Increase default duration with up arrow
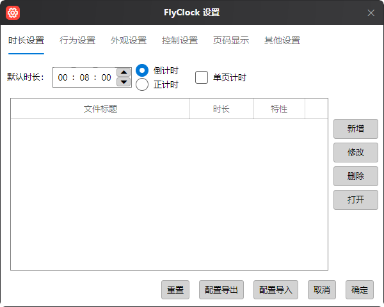 pos(124,72)
